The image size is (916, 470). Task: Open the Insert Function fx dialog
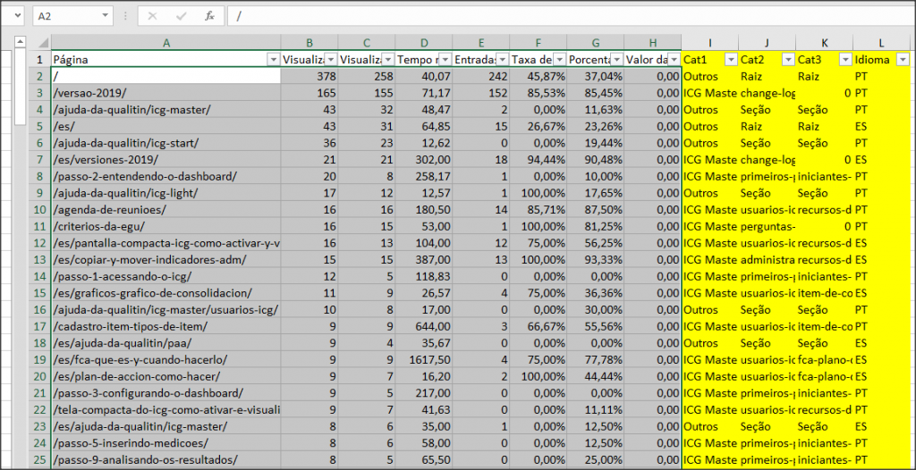point(209,16)
